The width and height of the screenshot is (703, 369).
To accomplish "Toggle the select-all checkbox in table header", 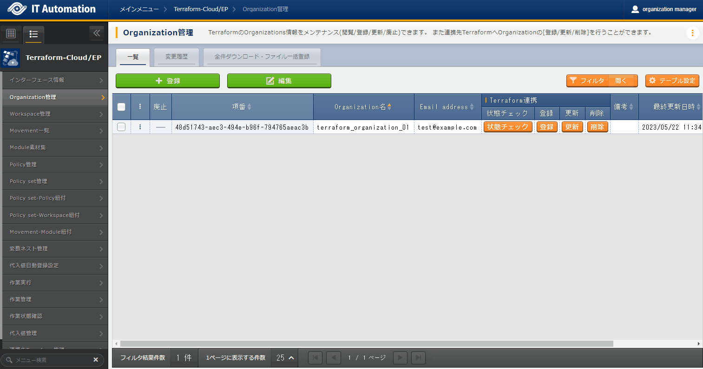I will click(121, 107).
